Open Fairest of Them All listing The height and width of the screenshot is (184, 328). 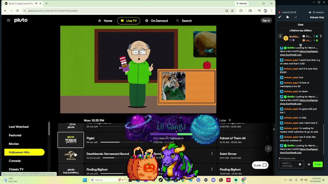[232, 138]
